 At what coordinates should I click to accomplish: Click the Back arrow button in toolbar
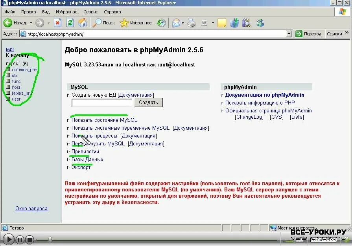point(8,23)
